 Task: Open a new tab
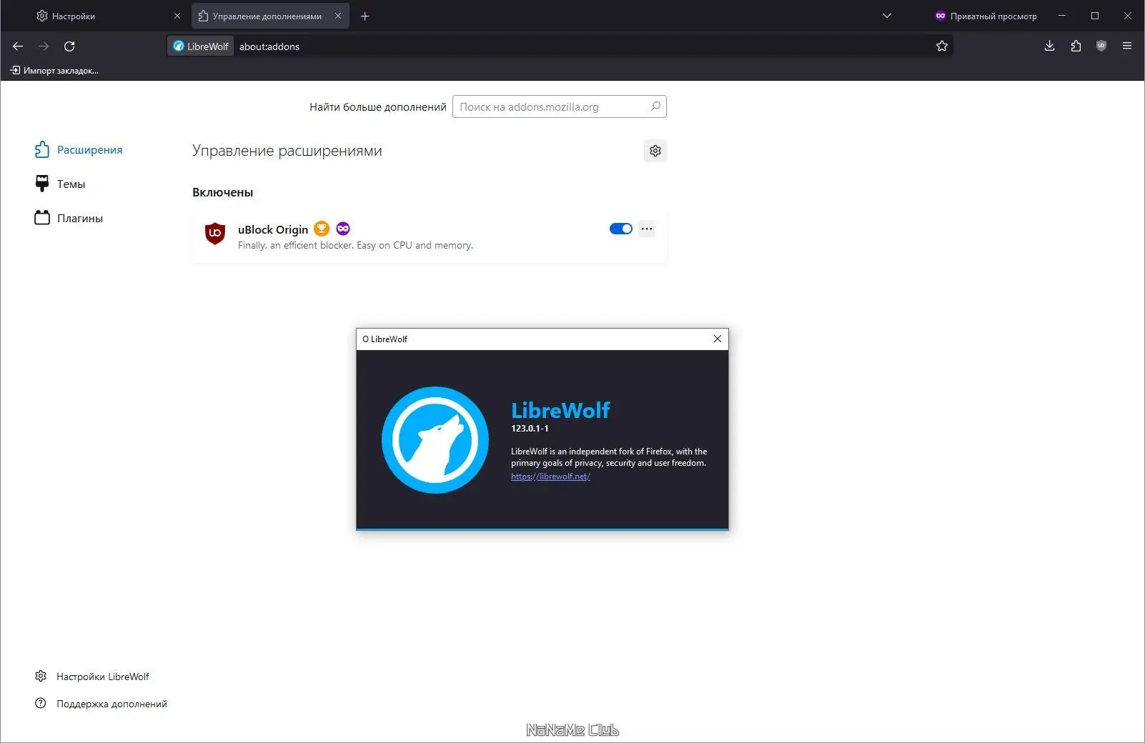tap(365, 16)
